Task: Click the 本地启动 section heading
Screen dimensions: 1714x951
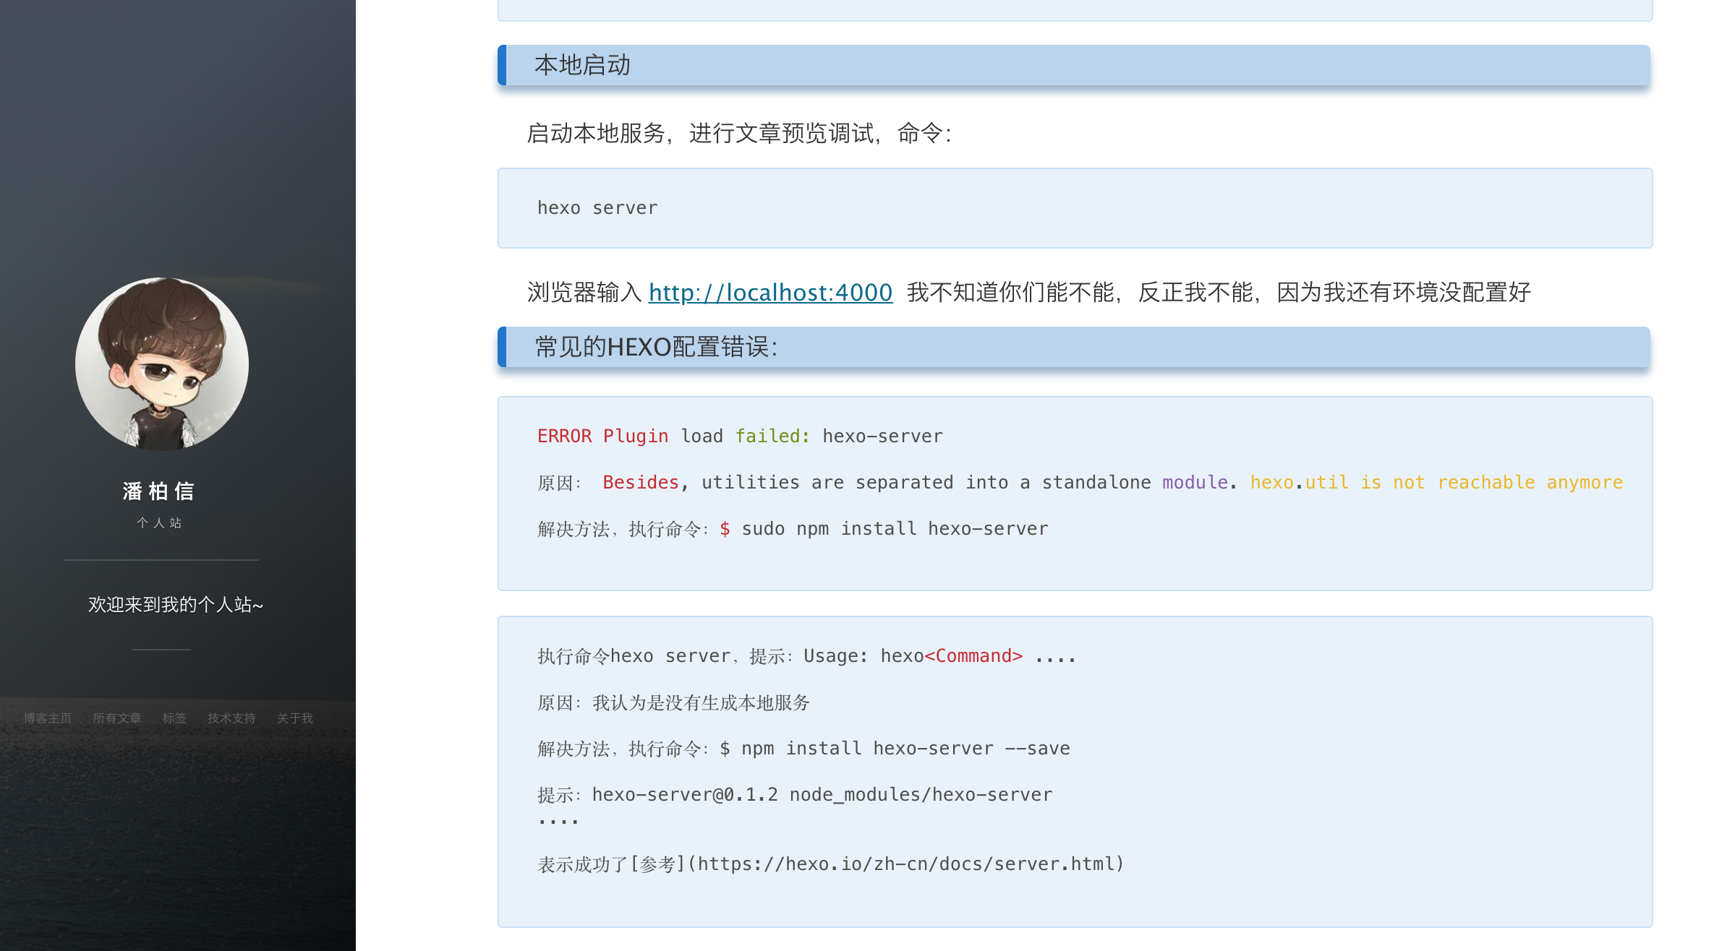Action: 582,65
